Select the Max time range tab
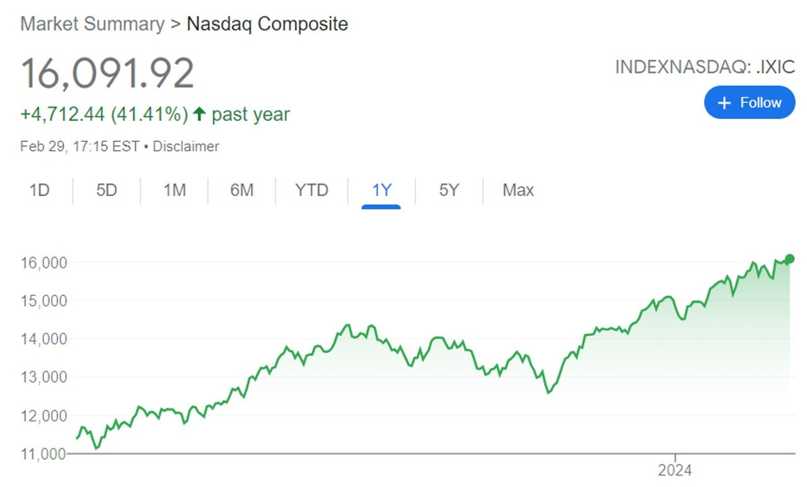This screenshot has height=487, width=807. tap(518, 190)
